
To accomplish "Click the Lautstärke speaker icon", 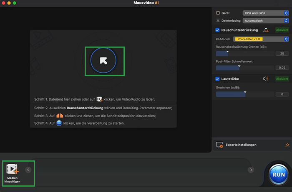I will click(266, 79).
